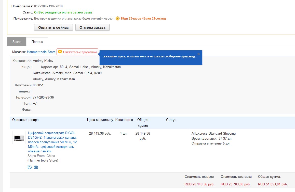
Task: Click the oscilloscope product thumbnail
Action: coord(19,138)
